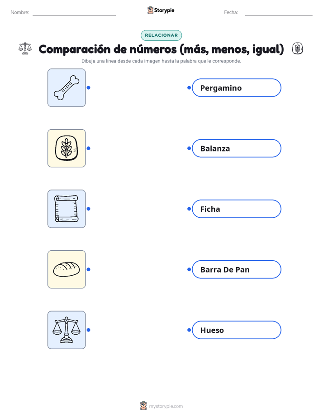Click the bone picture card
The width and height of the screenshot is (323, 419).
pyautogui.click(x=66, y=88)
